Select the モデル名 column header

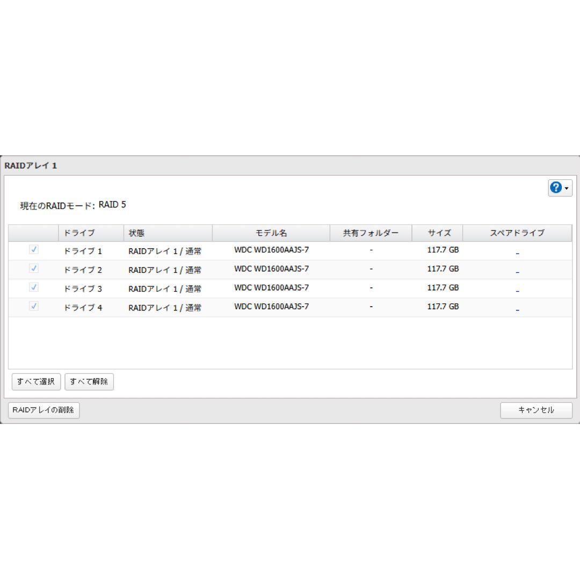[x=271, y=233]
